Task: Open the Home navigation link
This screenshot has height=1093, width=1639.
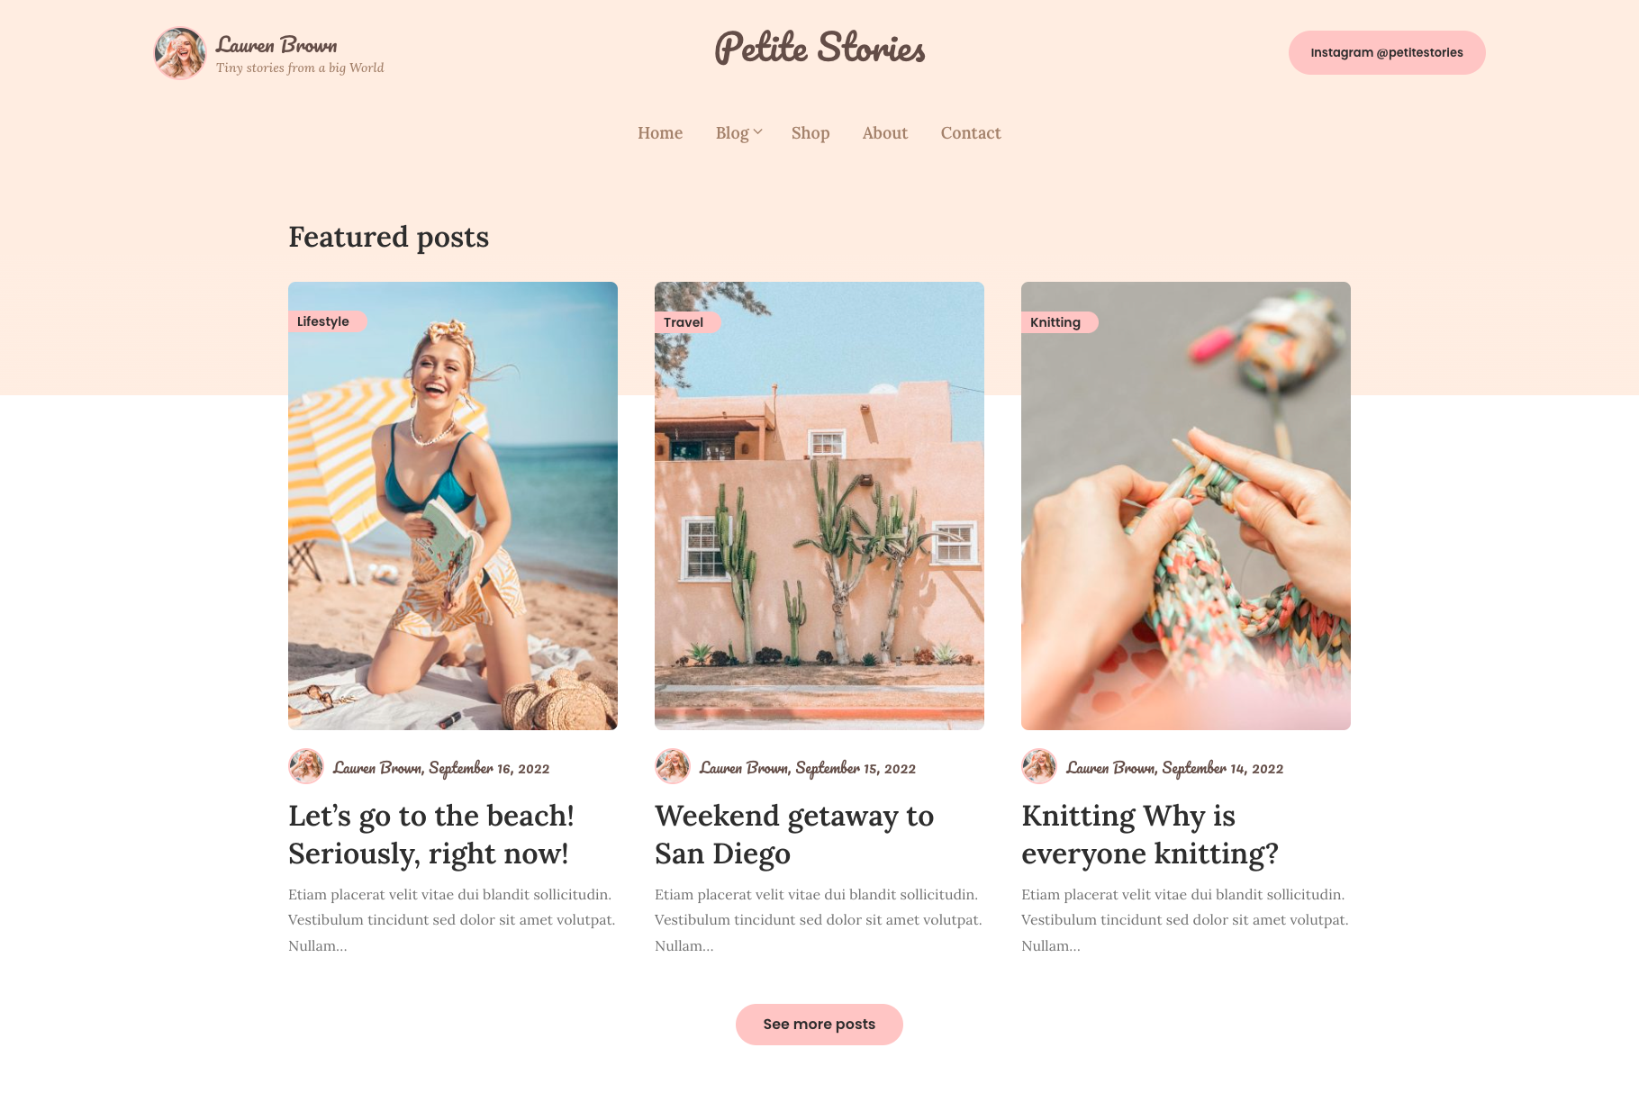Action: tap(660, 133)
